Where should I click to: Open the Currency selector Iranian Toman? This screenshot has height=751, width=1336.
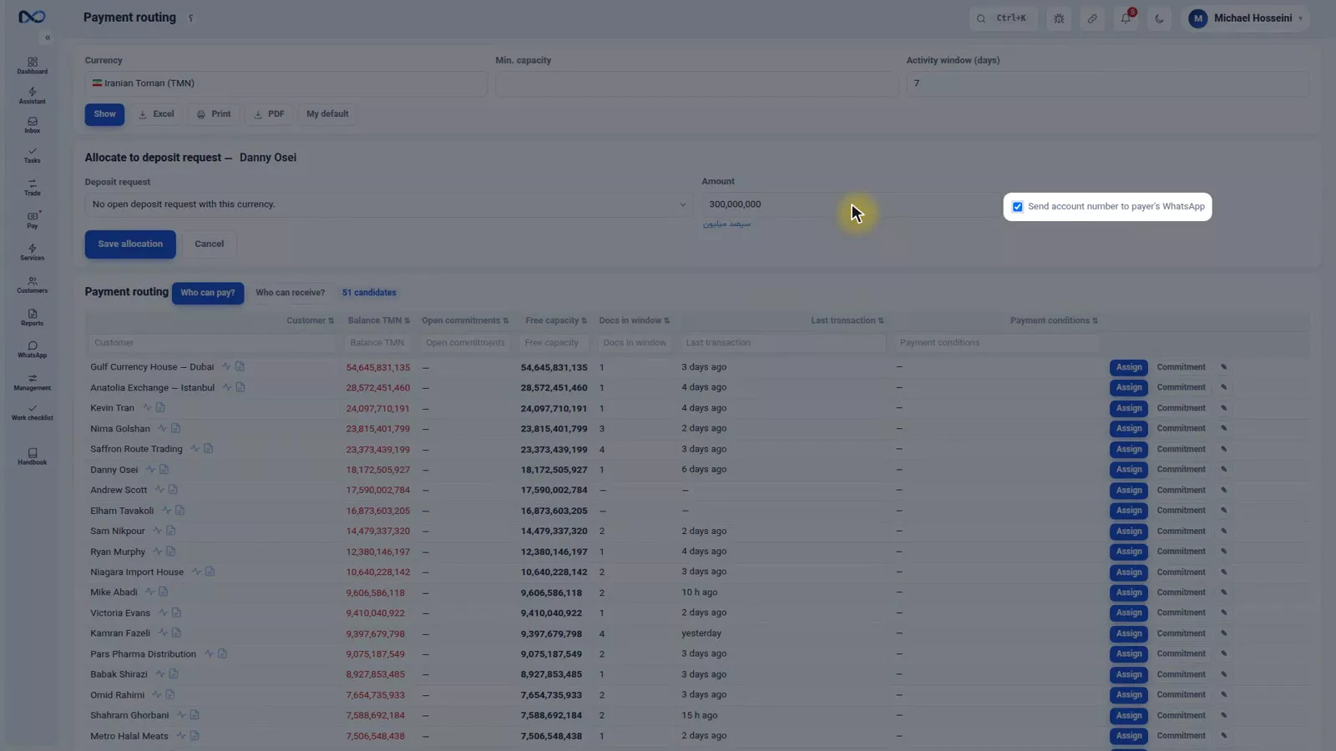tap(286, 83)
